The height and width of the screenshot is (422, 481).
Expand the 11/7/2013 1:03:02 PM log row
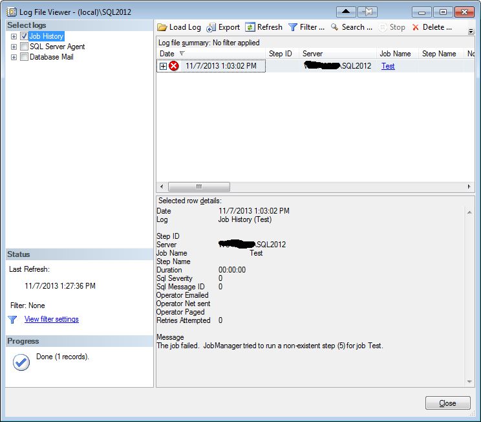163,66
